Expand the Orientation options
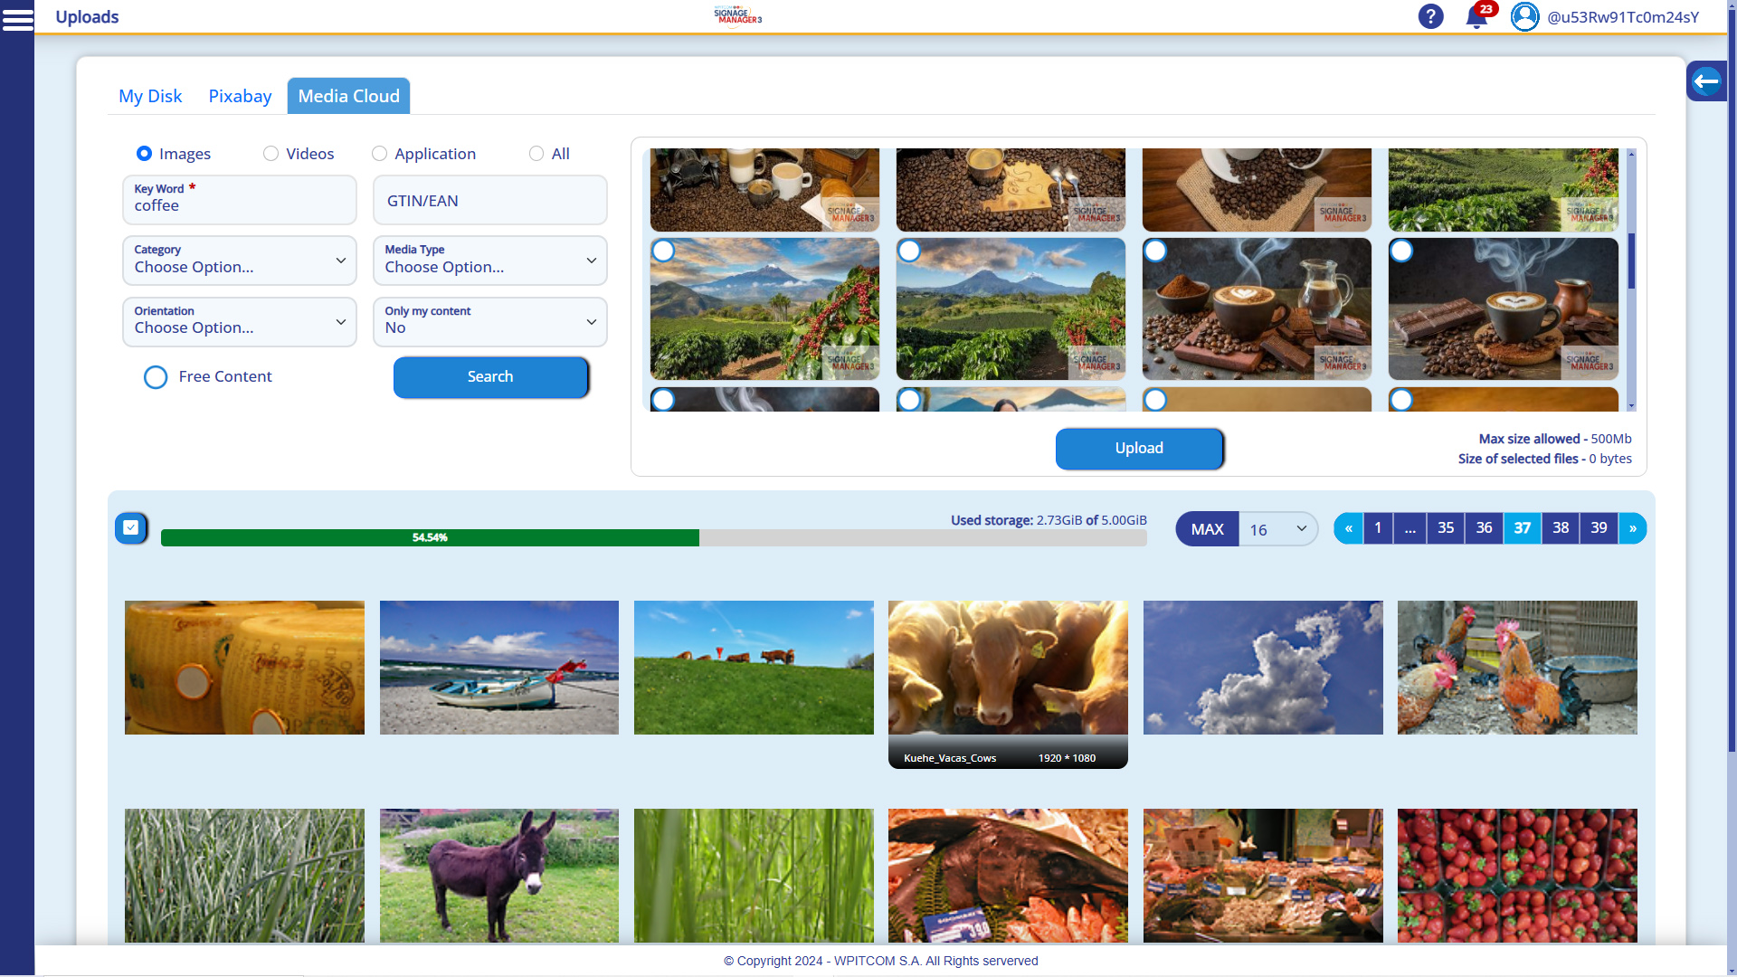Screen dimensions: 1737x977 [x=239, y=321]
